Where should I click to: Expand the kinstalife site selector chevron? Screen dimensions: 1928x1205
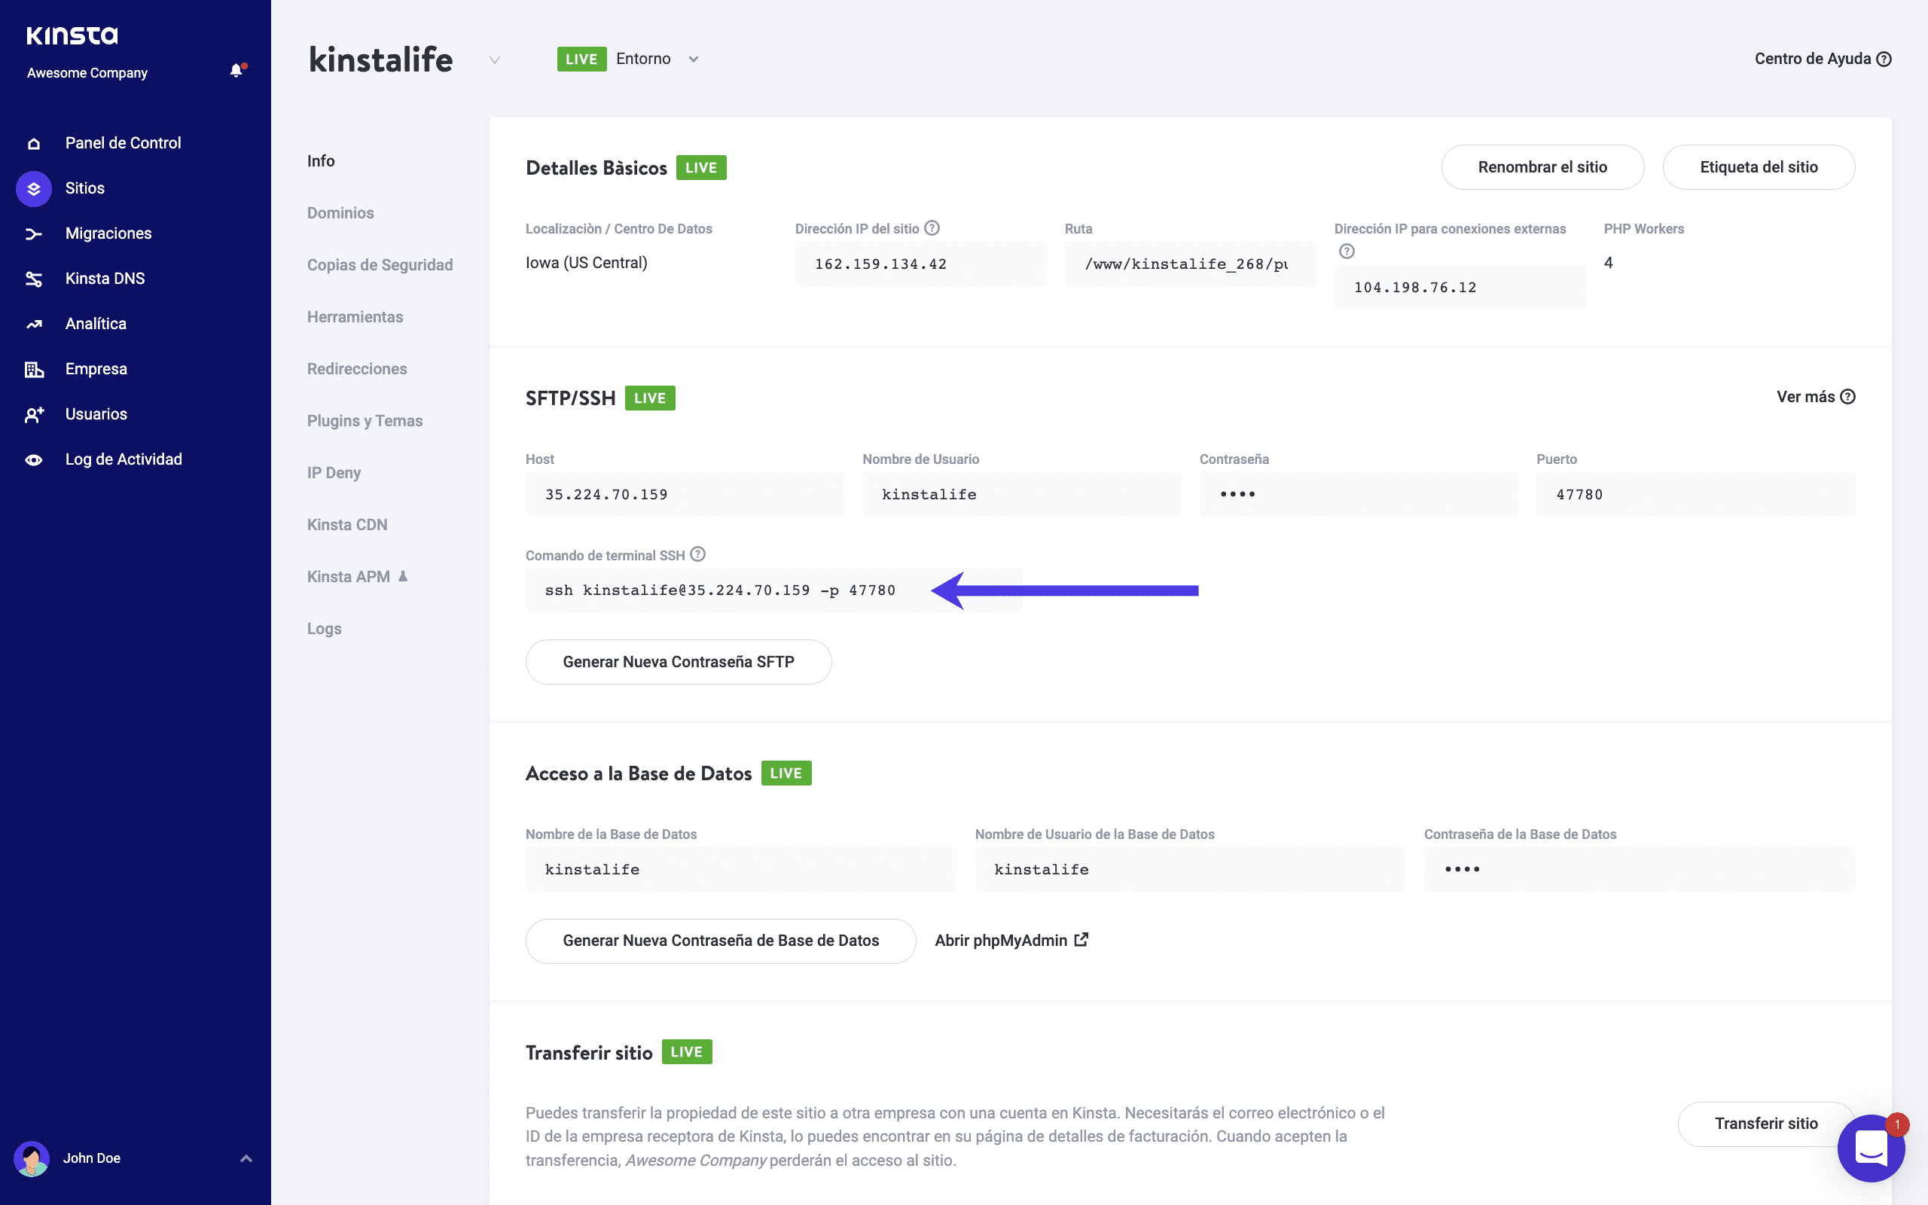[495, 59]
